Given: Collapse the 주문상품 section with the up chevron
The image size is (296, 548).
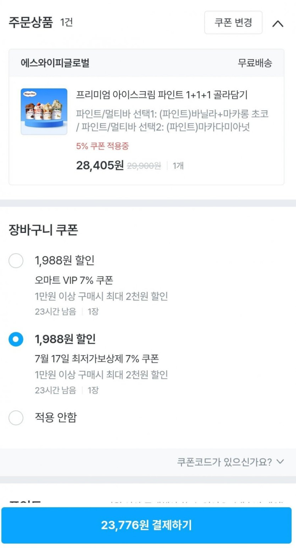Looking at the screenshot, I should point(278,23).
